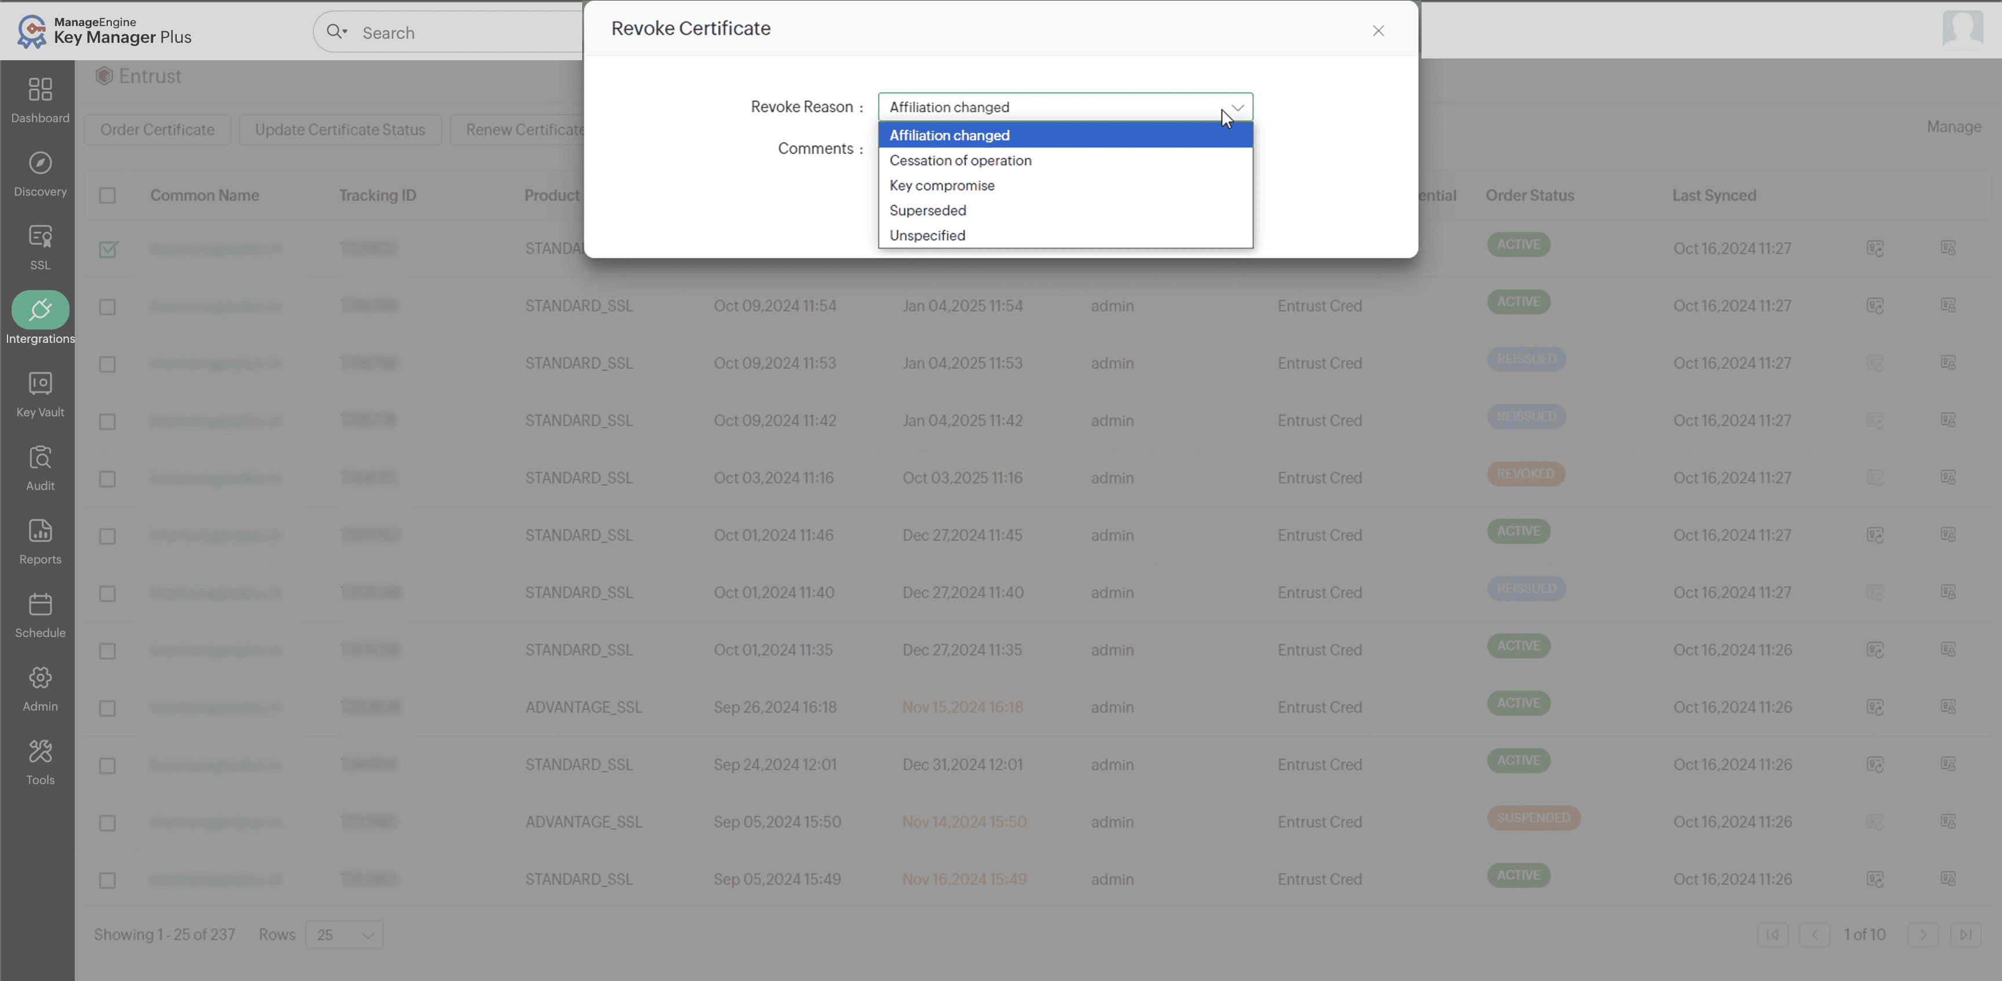Go to the first page
The width and height of the screenshot is (2002, 981).
tap(1772, 935)
